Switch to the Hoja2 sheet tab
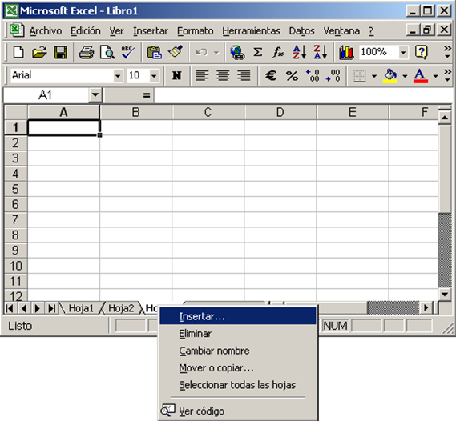Image resolution: width=456 pixels, height=421 pixels. 121,308
